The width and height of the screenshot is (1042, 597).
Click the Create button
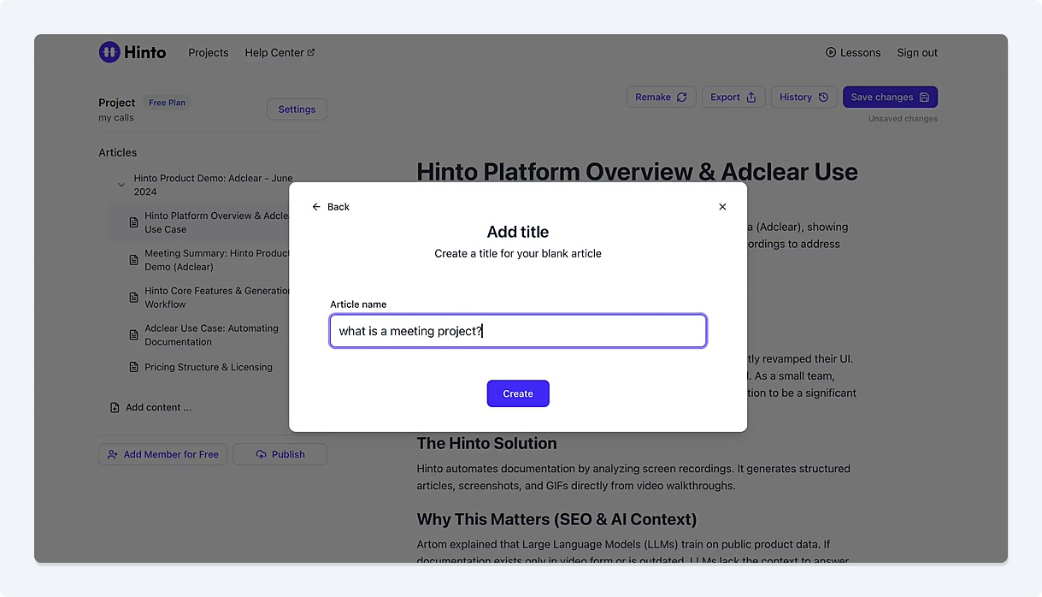(x=518, y=393)
